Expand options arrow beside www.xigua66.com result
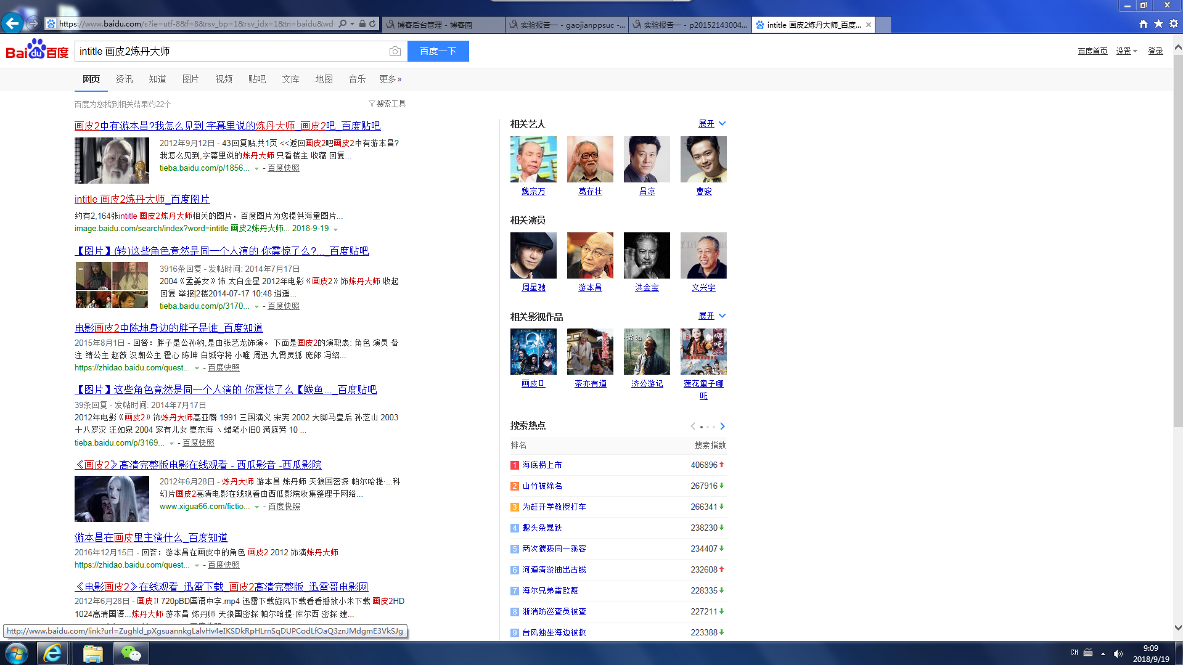Viewport: 1183px width, 665px height. coord(256,507)
